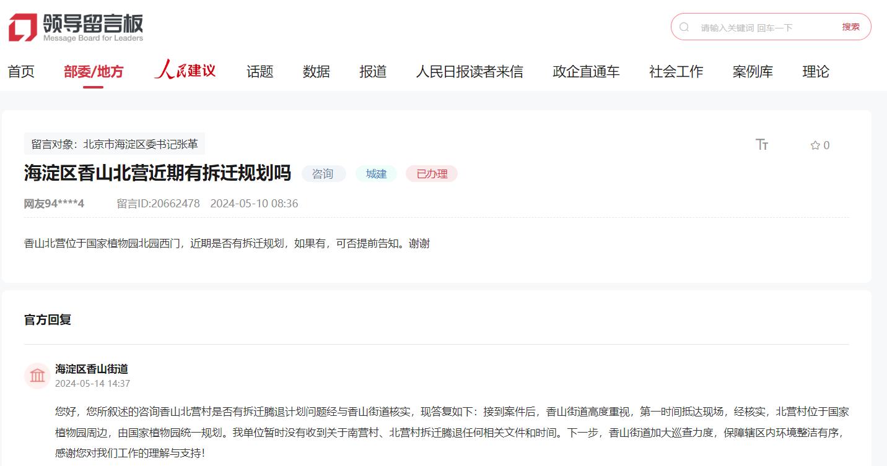Open the 案例库 case library
Screen dimensions: 887x466
pyautogui.click(x=753, y=72)
